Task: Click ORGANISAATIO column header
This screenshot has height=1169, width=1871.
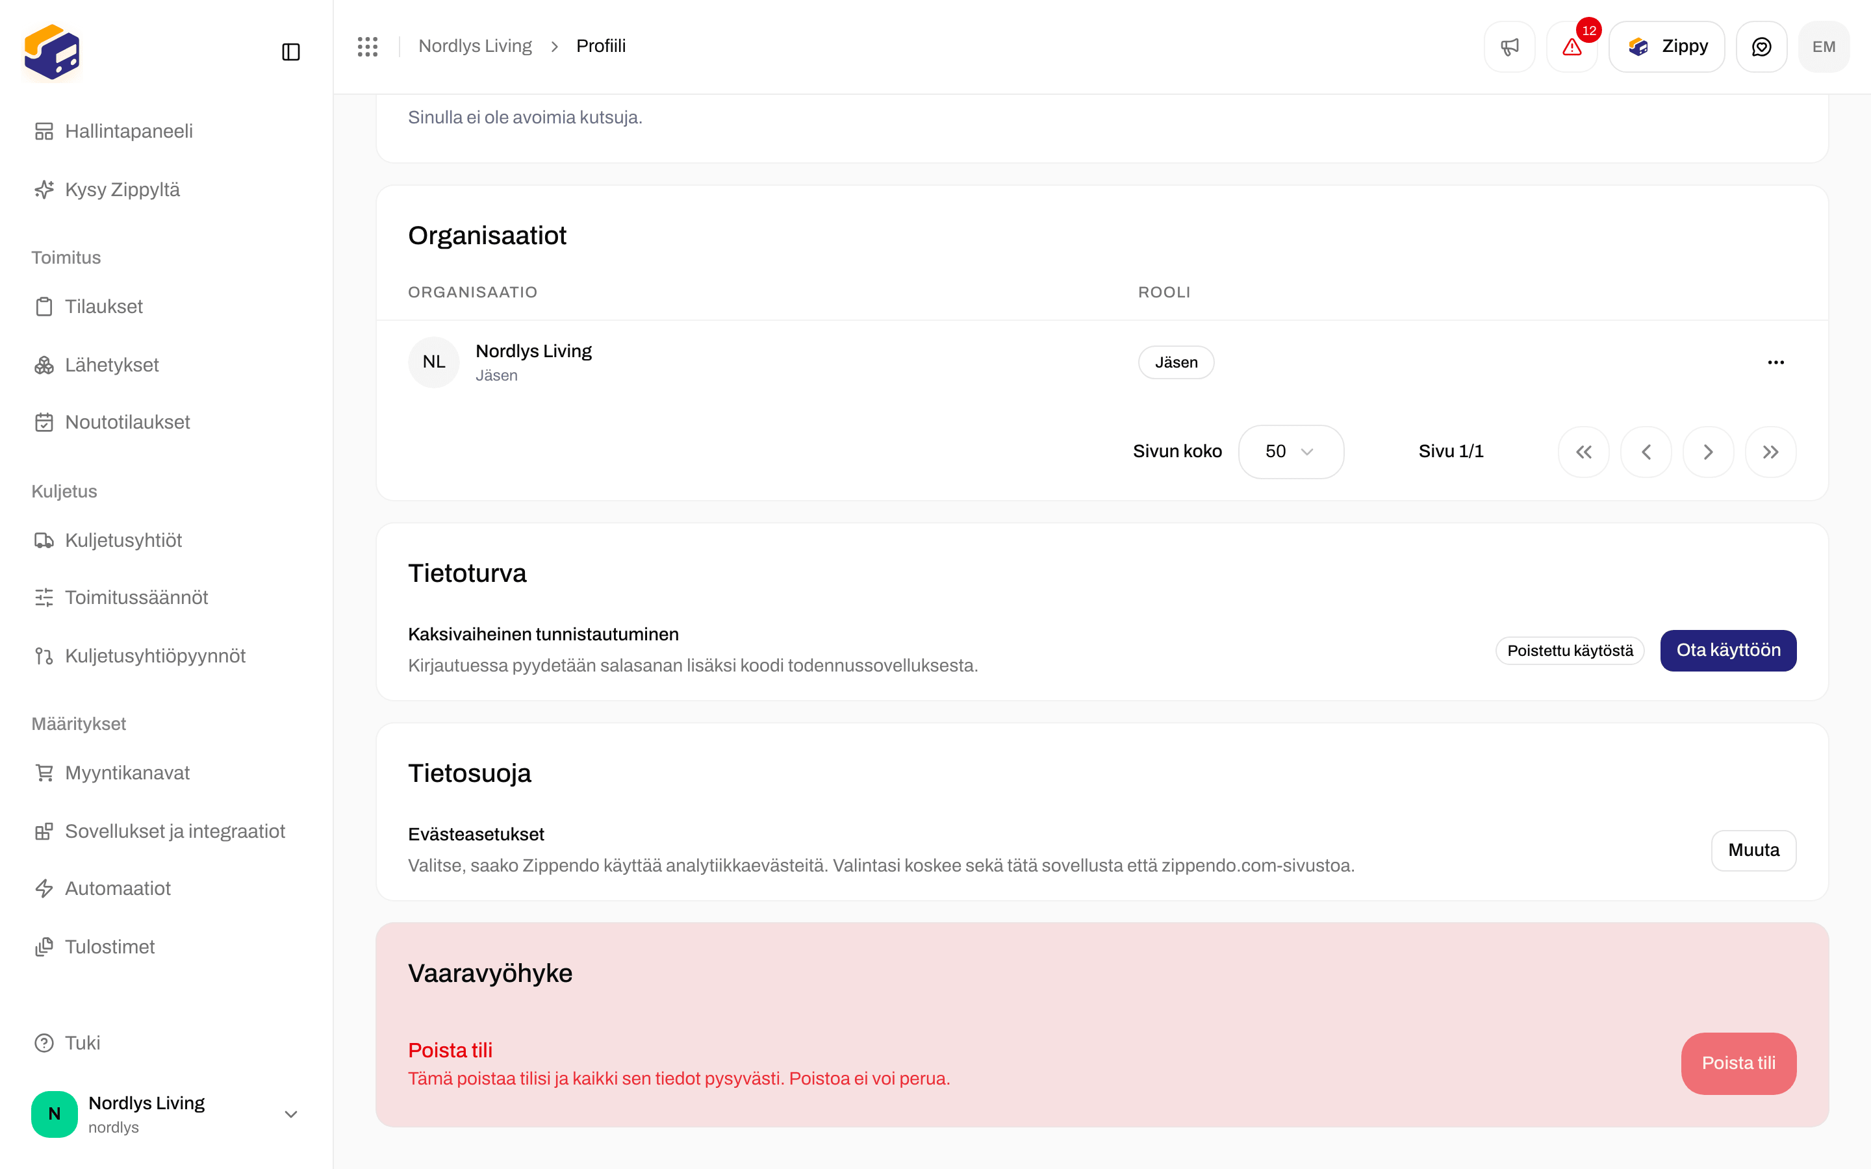Action: tap(472, 292)
